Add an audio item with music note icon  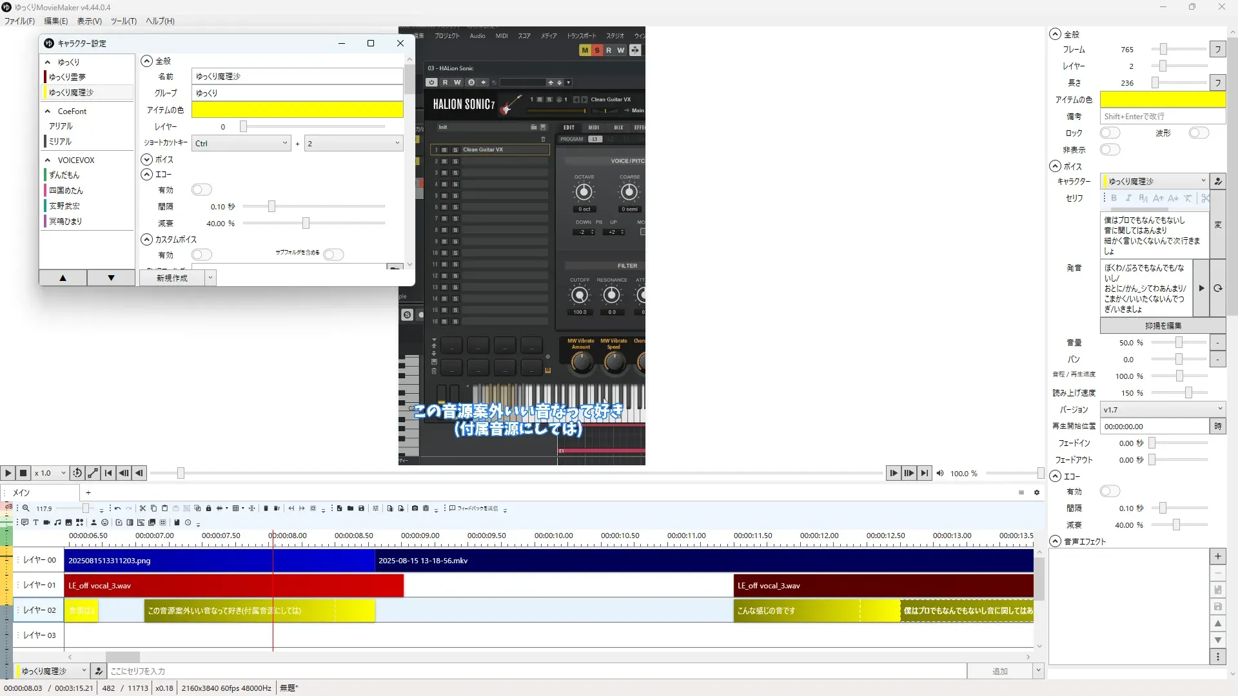pos(57,523)
